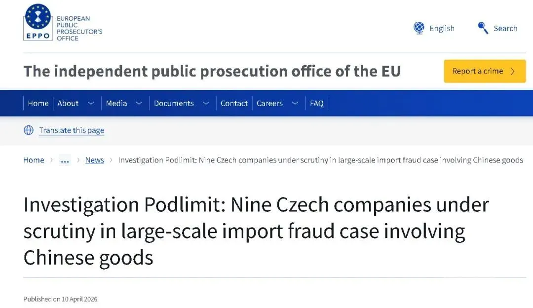Expand the About menu chevron

[x=91, y=103]
